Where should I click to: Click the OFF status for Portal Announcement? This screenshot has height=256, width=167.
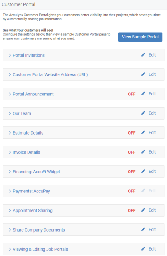[132, 94]
